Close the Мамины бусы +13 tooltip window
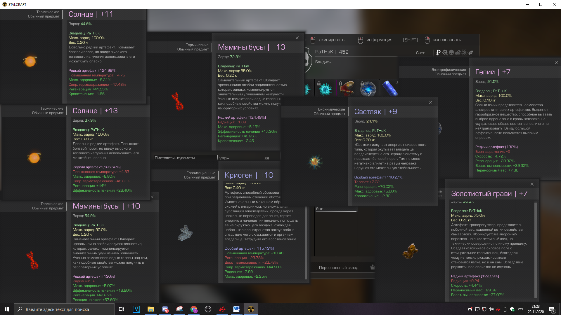 point(297,38)
